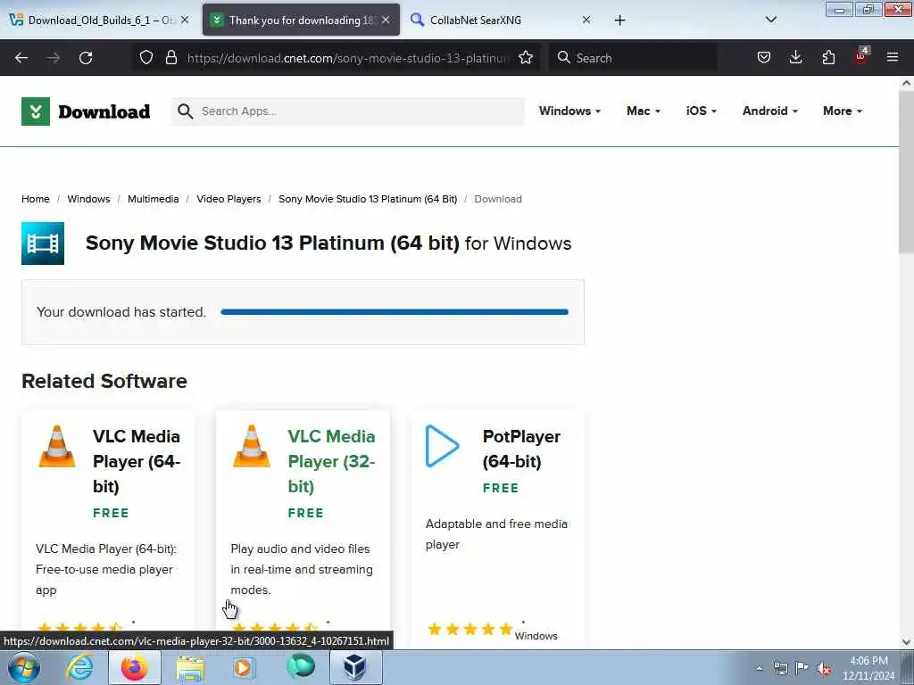The height and width of the screenshot is (685, 914).
Task: Open Firefox hamburger menu
Action: [x=893, y=58]
